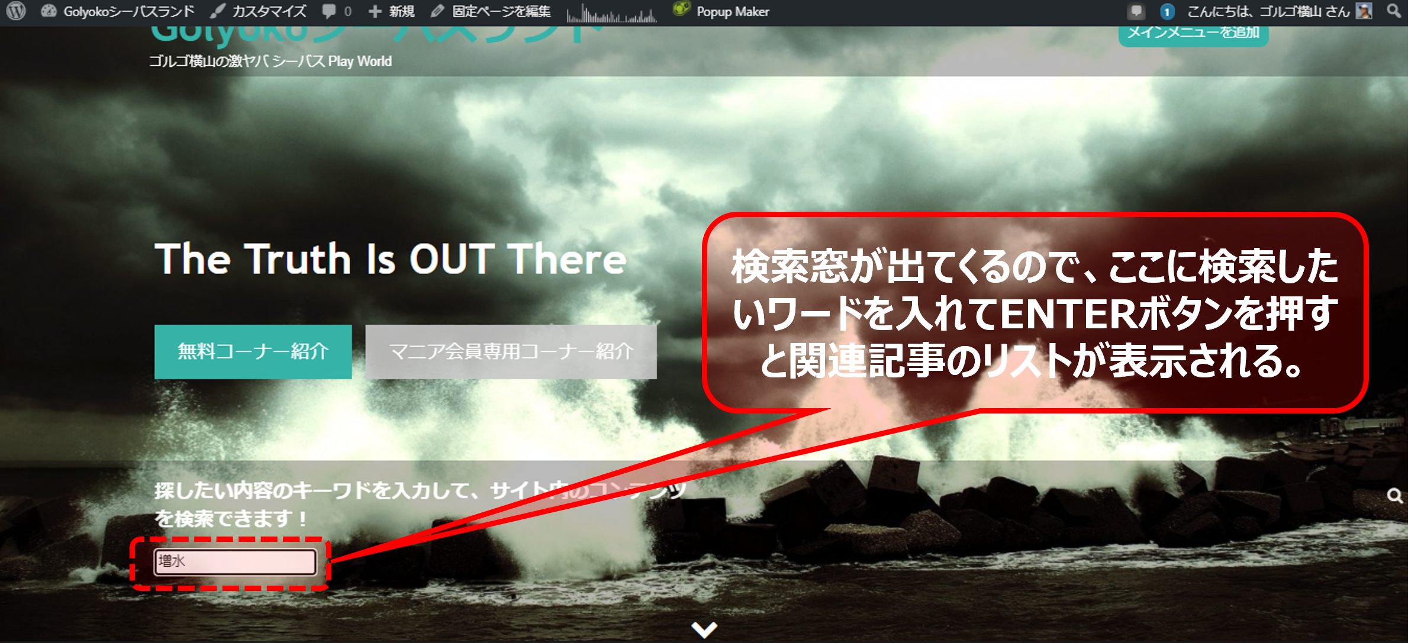
Task: Click マニア会員専用コーナー紹介 button
Action: tap(511, 351)
